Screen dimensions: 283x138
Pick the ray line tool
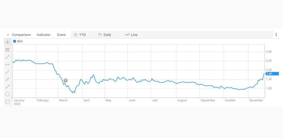point(7,72)
